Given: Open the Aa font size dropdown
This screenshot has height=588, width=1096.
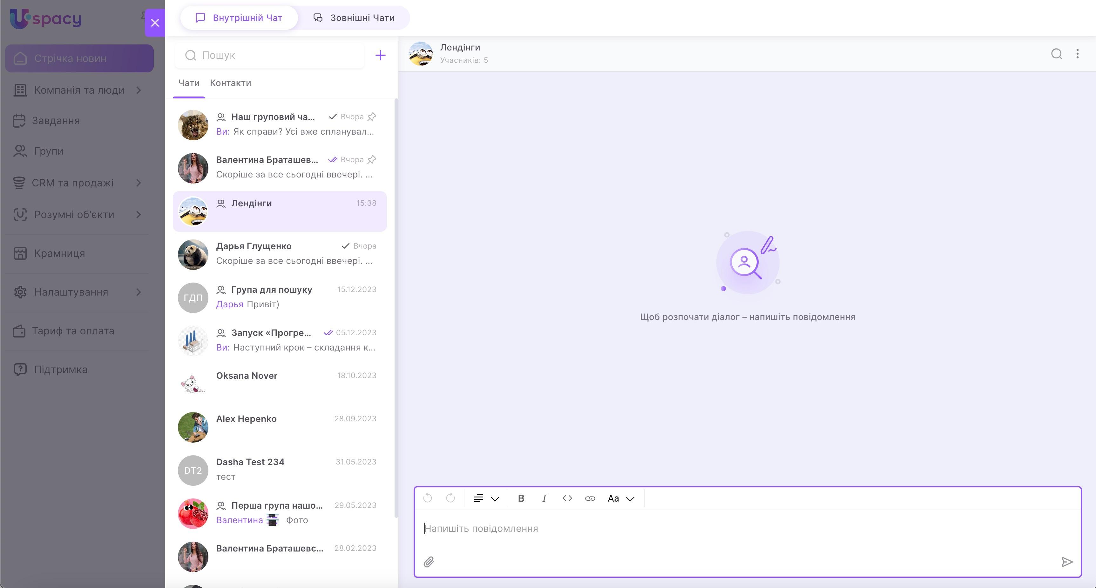Looking at the screenshot, I should (x=621, y=498).
